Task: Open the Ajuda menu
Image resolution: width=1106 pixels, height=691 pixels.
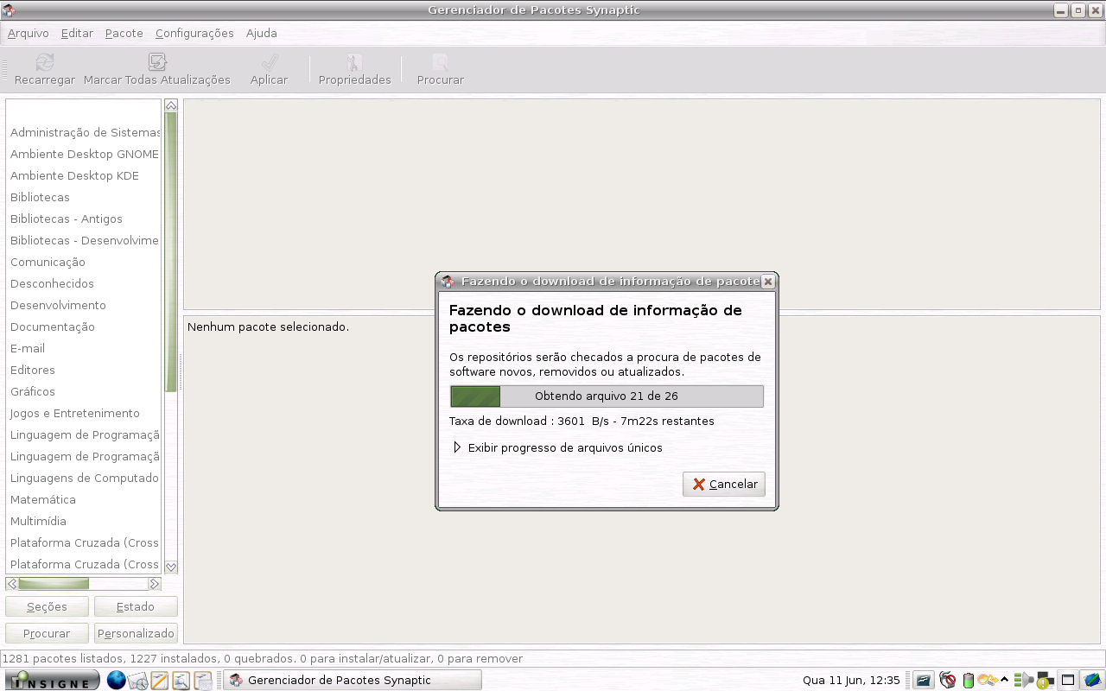Action: click(262, 33)
